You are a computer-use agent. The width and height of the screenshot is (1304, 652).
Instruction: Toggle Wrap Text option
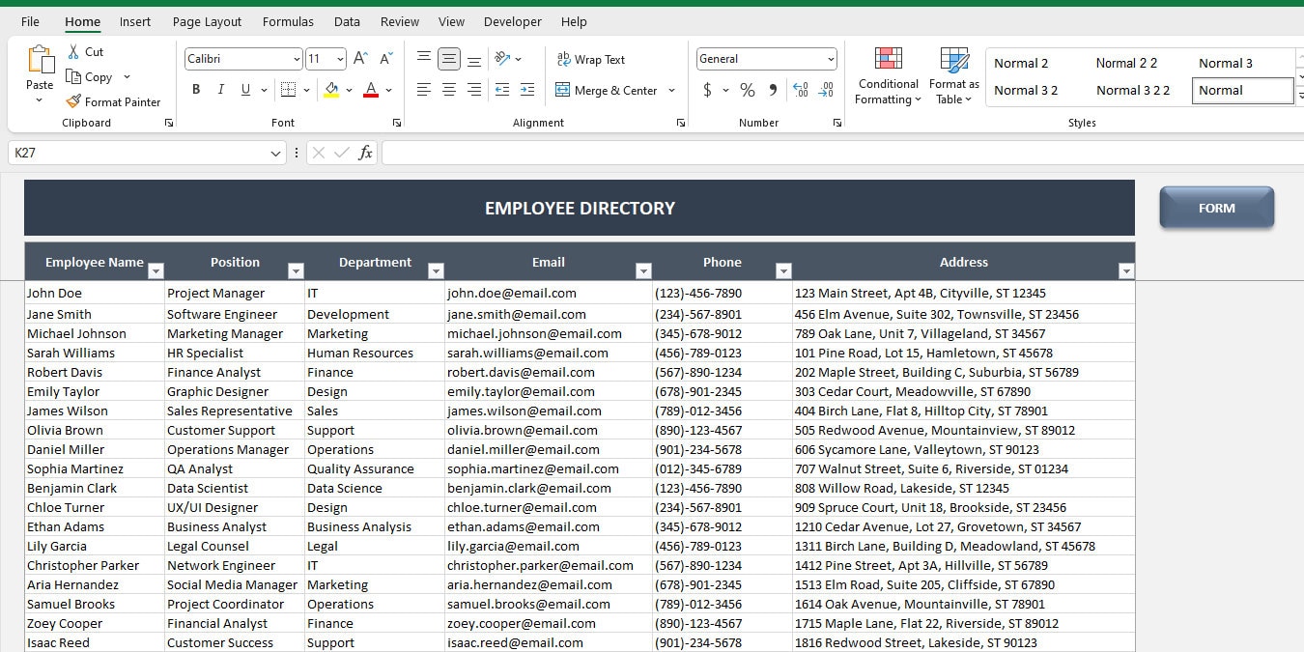[x=591, y=59]
